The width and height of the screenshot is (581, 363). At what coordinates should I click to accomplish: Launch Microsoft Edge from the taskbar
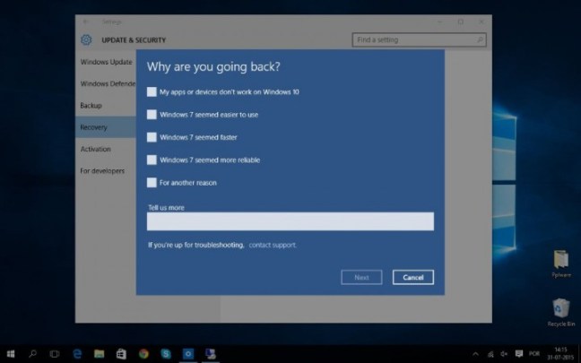click(77, 354)
